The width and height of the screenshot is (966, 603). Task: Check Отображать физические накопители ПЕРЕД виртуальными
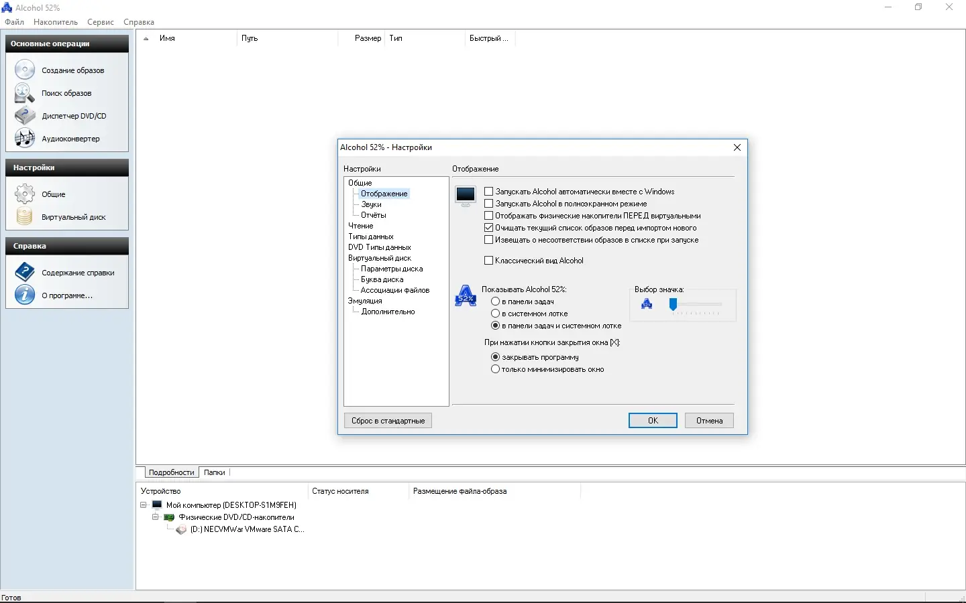tap(488, 216)
